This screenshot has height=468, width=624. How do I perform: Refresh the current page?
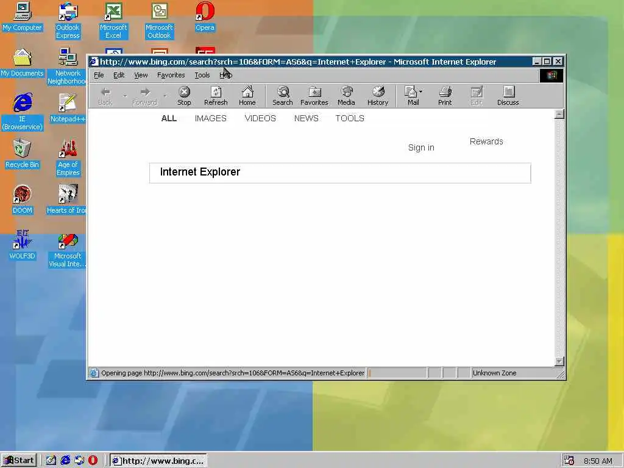(216, 96)
